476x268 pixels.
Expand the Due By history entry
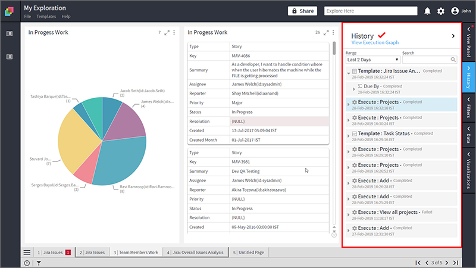click(x=353, y=89)
